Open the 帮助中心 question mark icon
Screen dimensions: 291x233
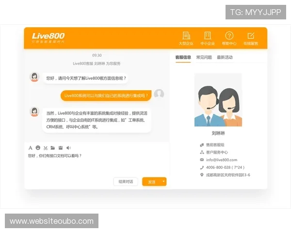click(x=229, y=35)
